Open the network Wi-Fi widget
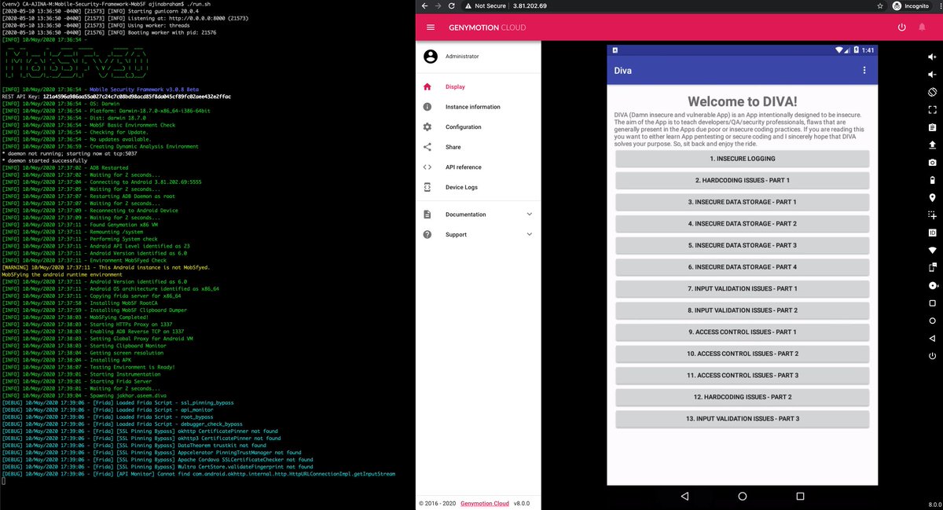This screenshot has width=943, height=510. [932, 250]
